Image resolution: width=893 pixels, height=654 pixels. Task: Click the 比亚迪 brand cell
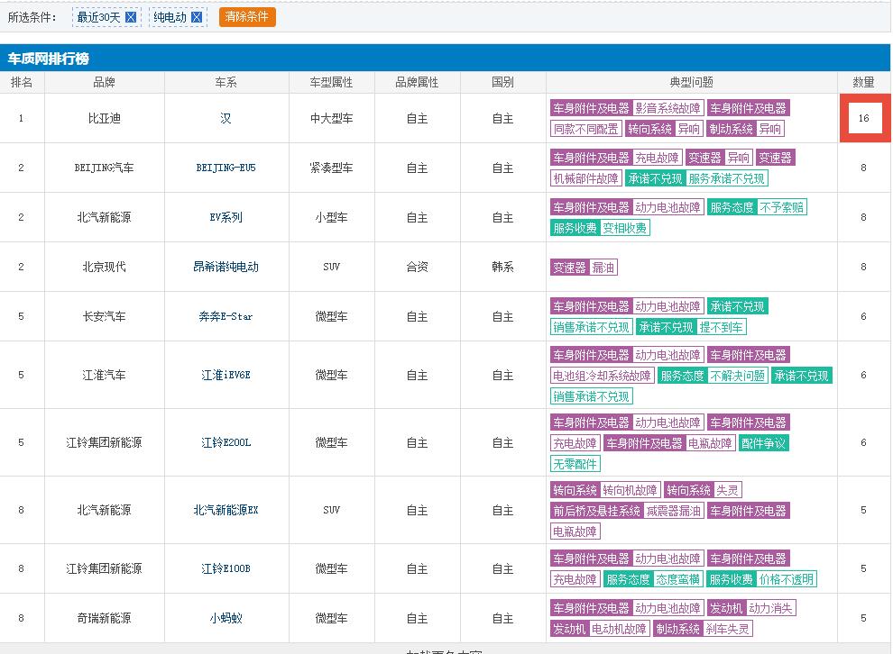tap(105, 118)
